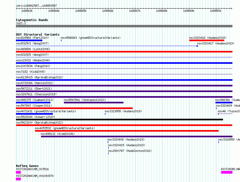
Task: Click the purple bar under nsv499132
Action: [x=137, y=136]
